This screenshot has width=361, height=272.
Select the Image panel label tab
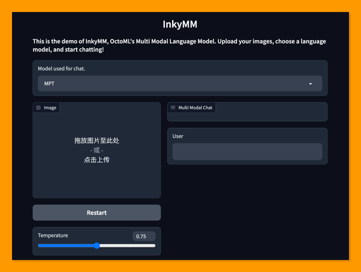click(46, 107)
